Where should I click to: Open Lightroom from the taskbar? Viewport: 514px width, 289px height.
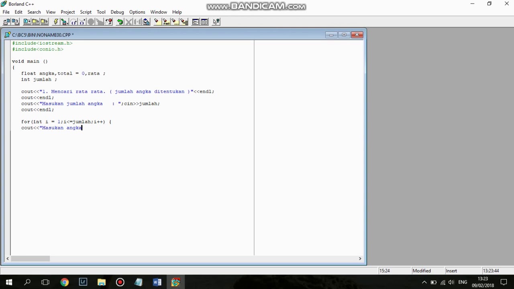click(83, 282)
